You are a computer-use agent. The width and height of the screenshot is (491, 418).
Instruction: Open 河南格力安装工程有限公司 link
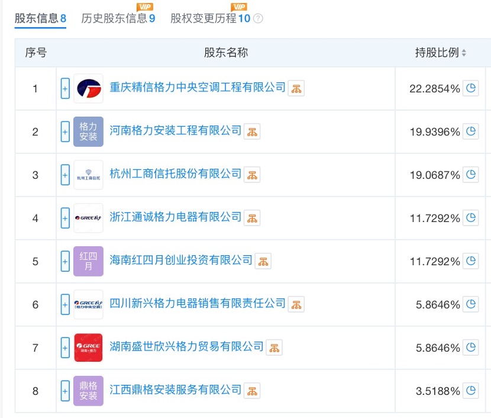175,131
